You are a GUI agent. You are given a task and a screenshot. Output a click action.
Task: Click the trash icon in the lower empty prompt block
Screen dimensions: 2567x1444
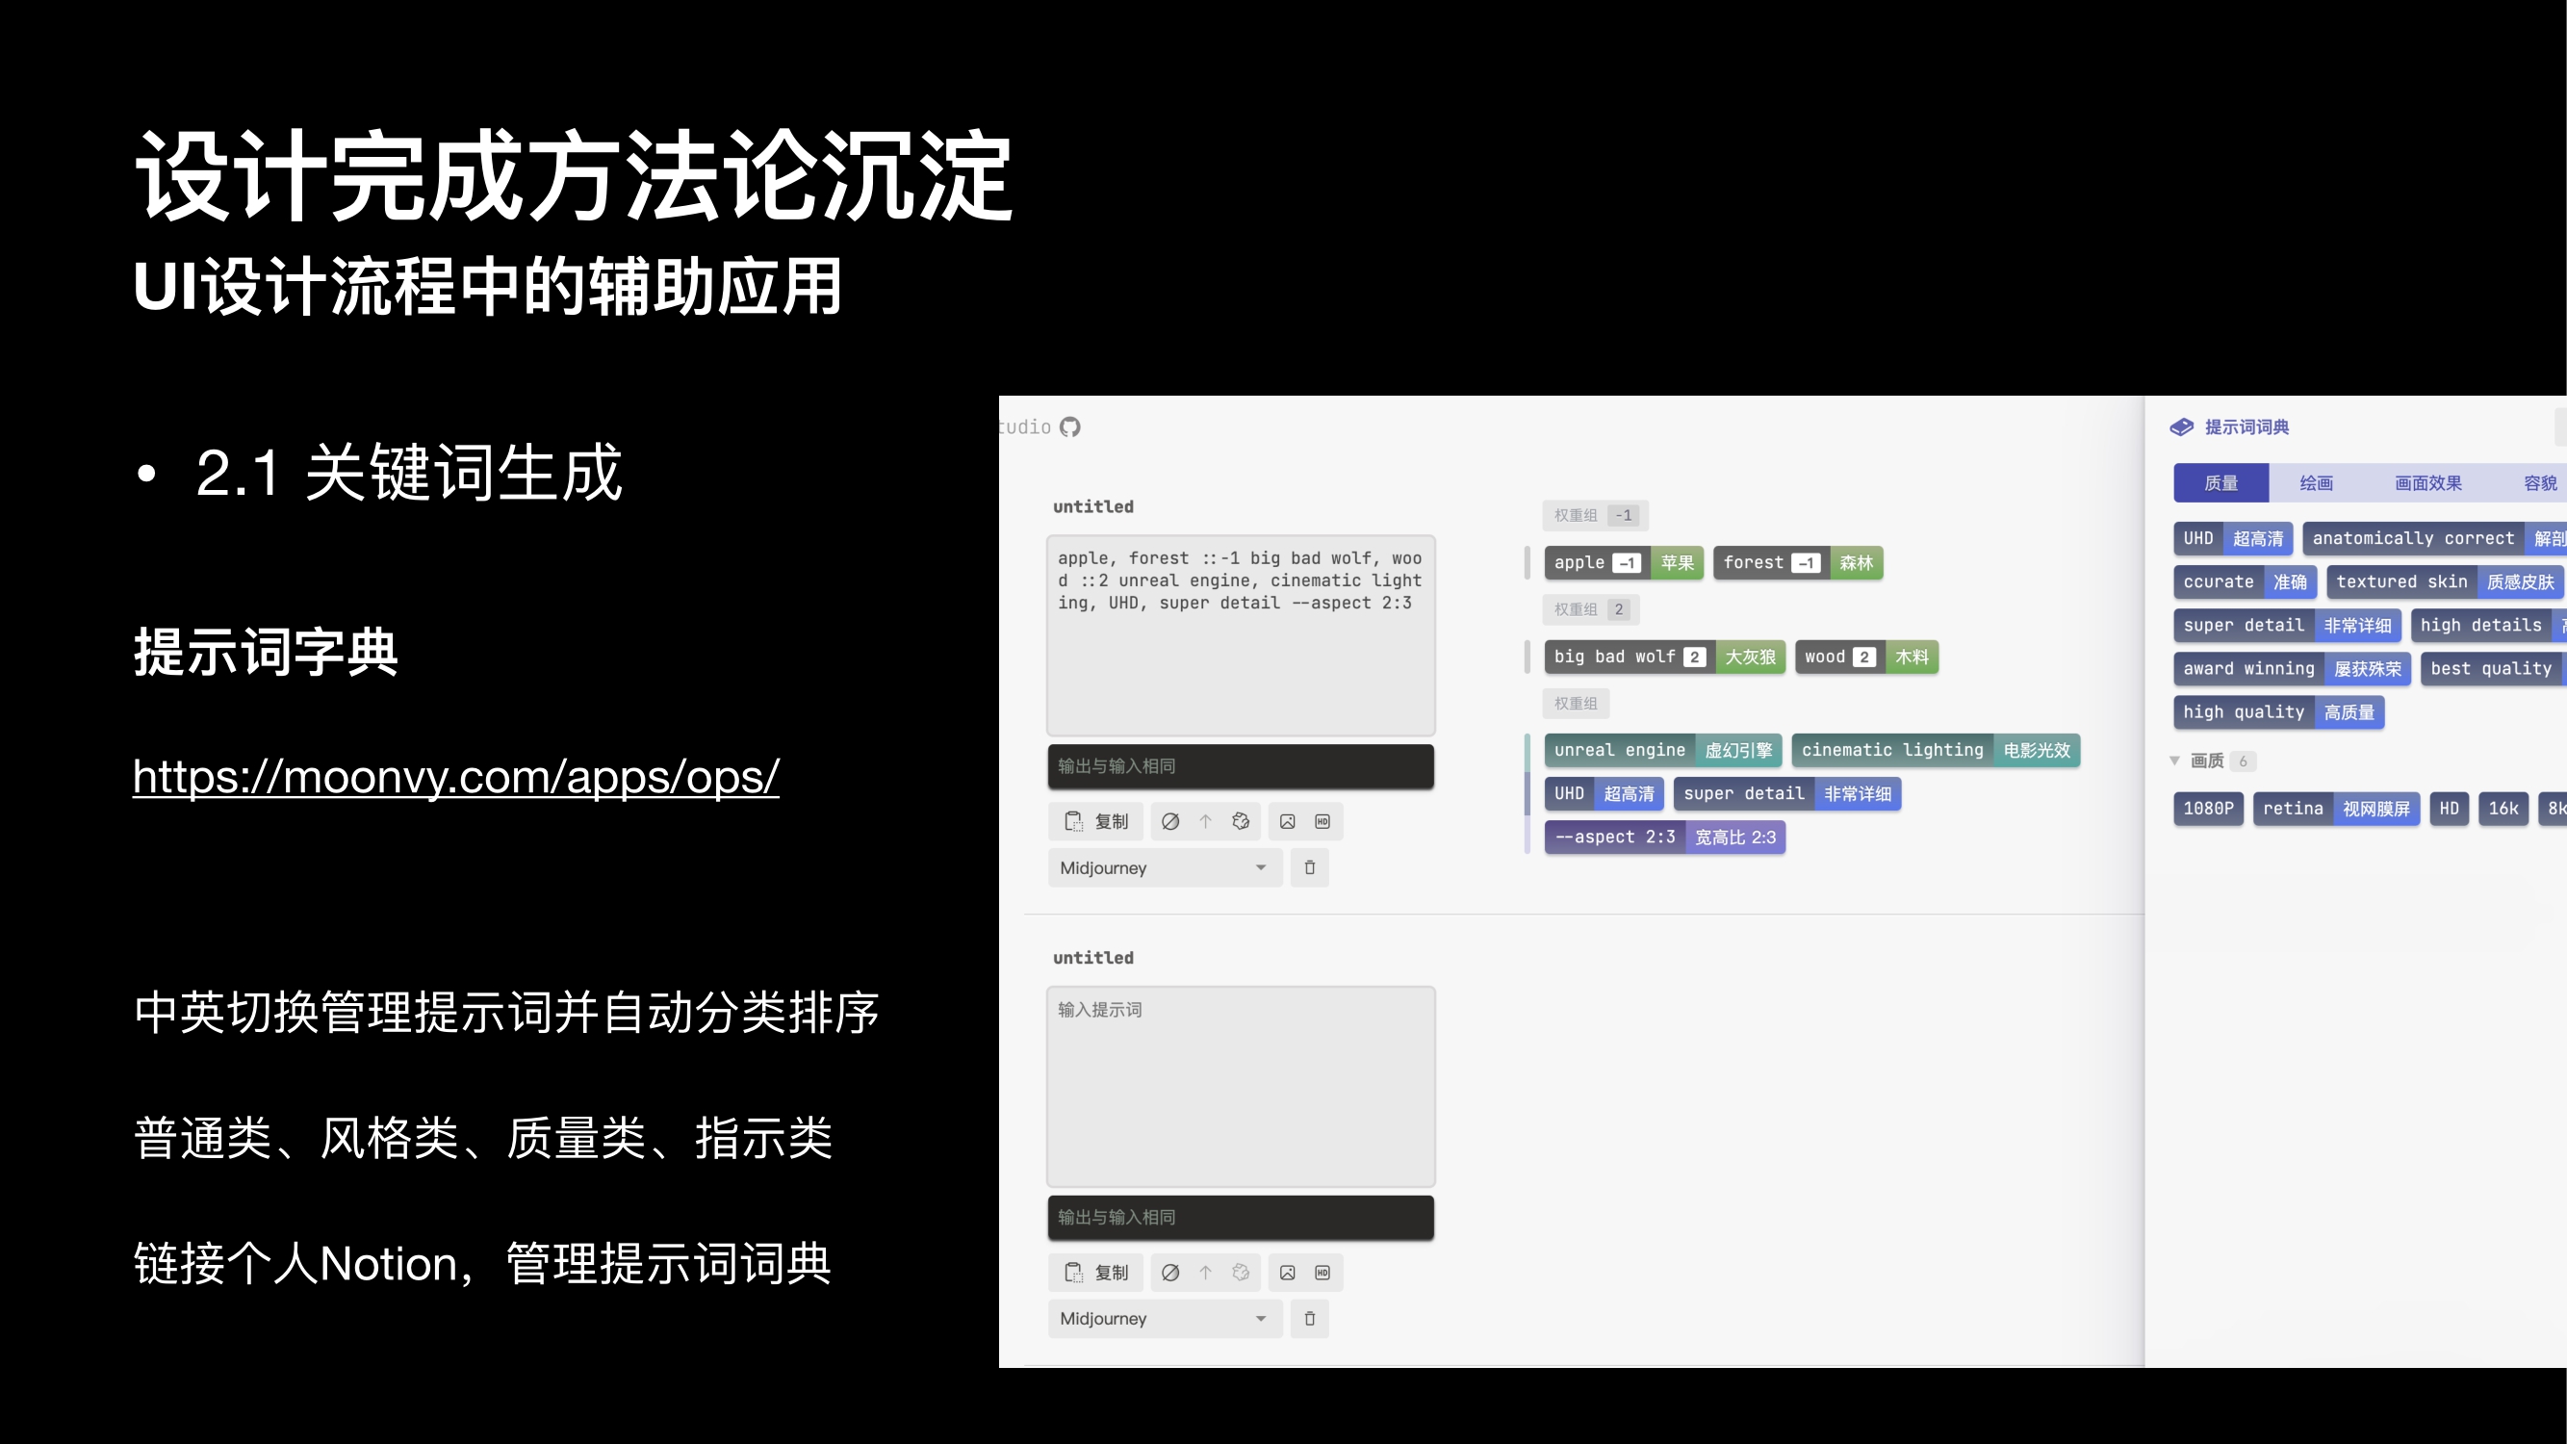point(1309,1319)
